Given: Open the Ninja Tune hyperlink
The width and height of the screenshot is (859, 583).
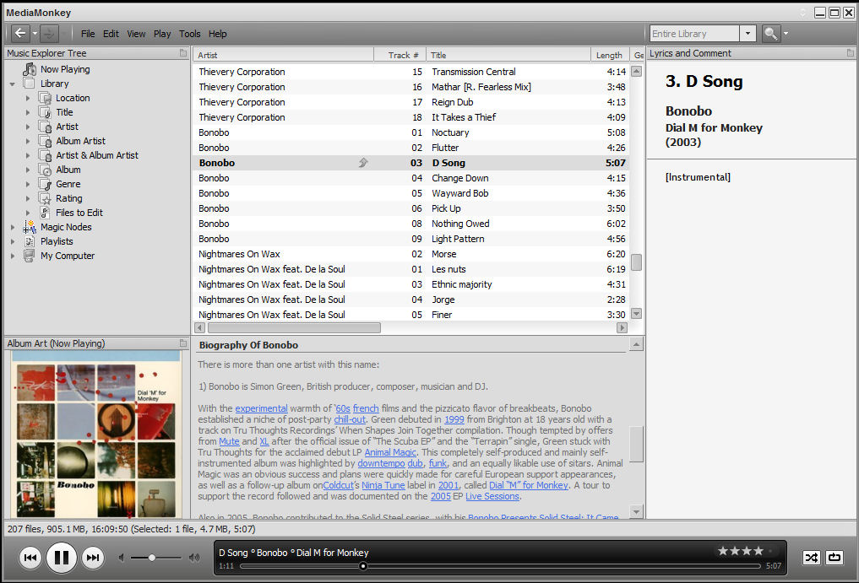Looking at the screenshot, I should click(x=383, y=485).
